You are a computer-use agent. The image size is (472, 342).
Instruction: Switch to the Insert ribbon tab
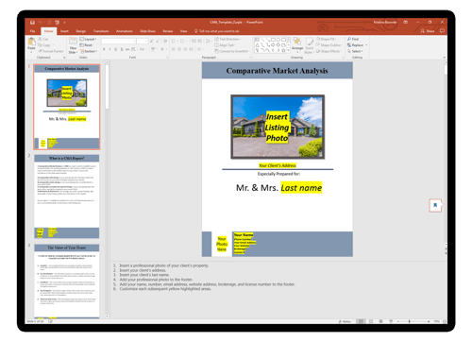tap(64, 31)
